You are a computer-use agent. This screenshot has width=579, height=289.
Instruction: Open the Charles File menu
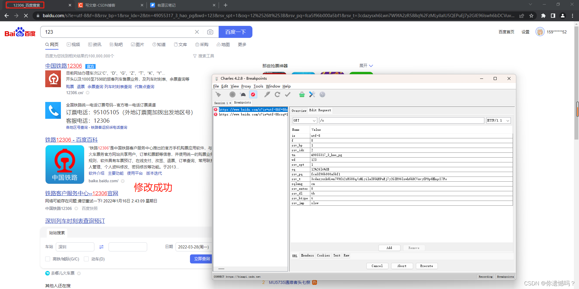[216, 86]
